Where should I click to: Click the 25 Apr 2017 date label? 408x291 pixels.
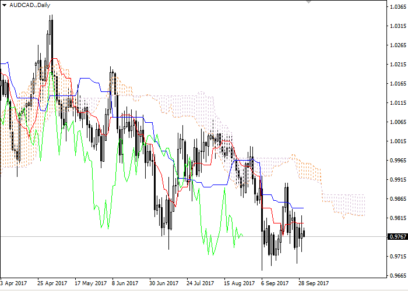pyautogui.click(x=52, y=283)
